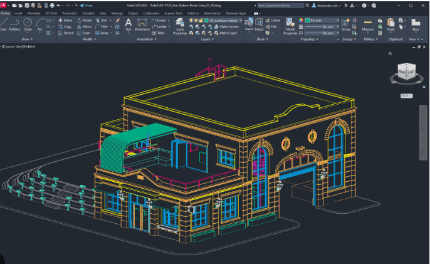This screenshot has width=430, height=264.
Task: Expand the Properties panel
Action: coord(310,40)
